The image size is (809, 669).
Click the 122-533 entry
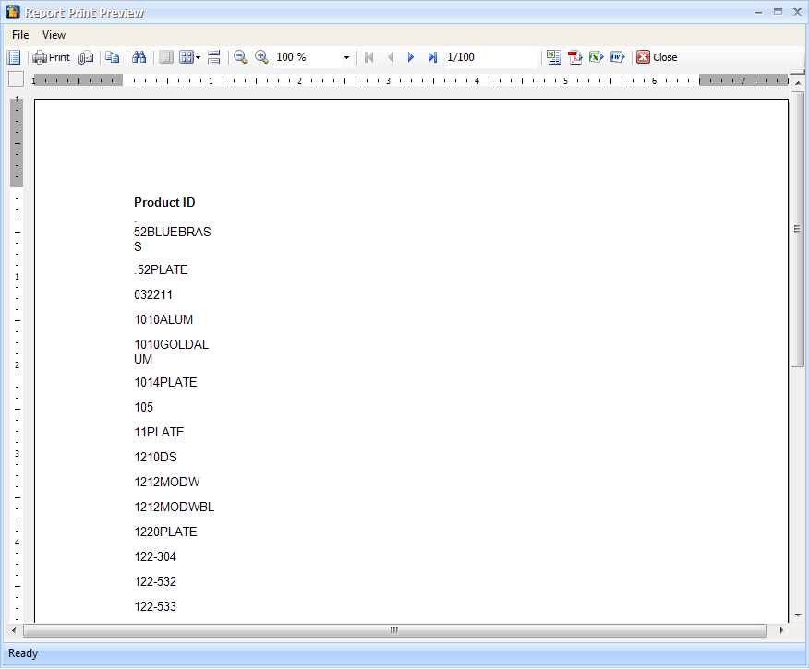155,606
